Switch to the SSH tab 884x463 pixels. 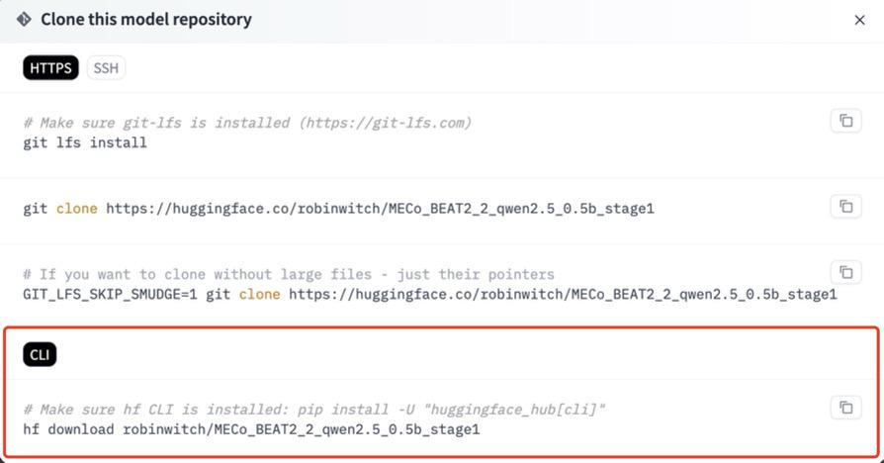[106, 68]
